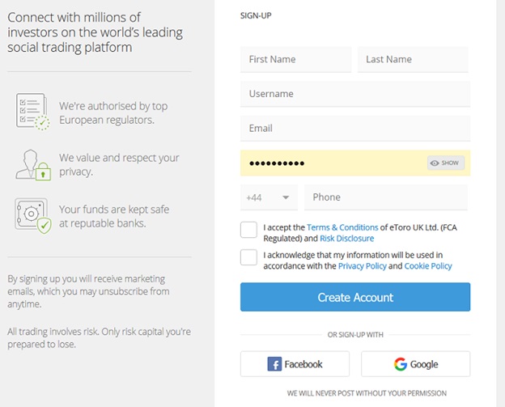Sign up with the Facebook button

(295, 364)
